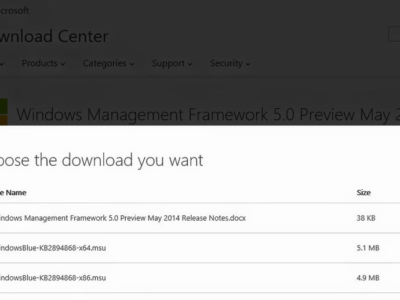Click the 5.1 MB size value
This screenshot has height=300, width=400.
(368, 248)
